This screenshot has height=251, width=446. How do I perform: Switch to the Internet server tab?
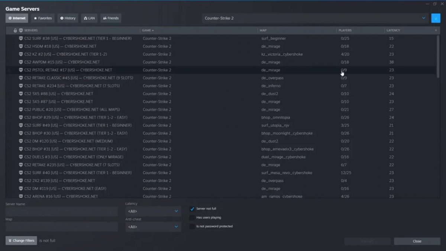tap(16, 18)
